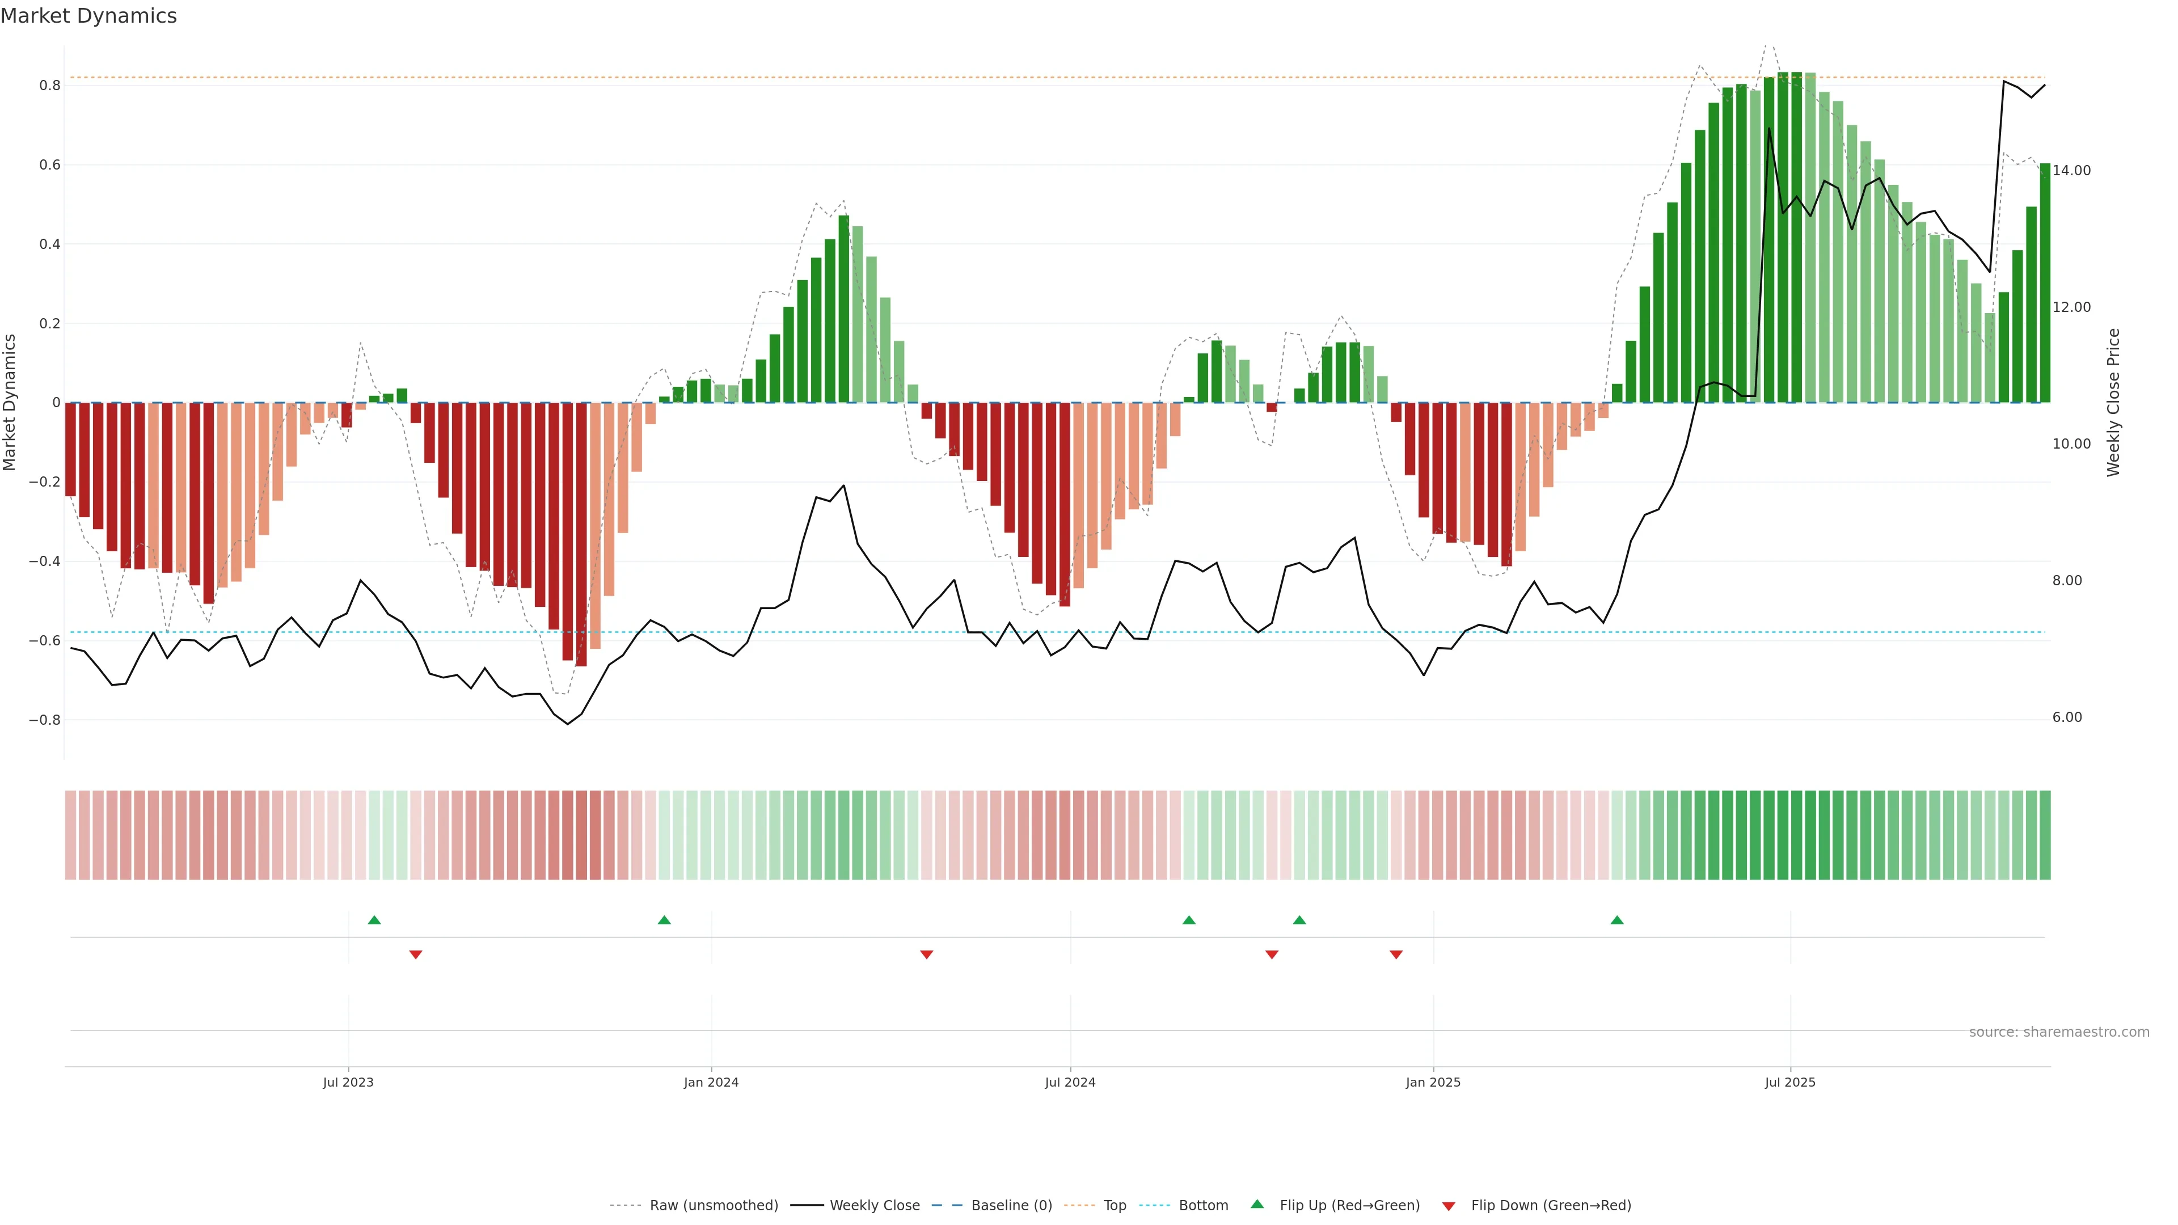Toggle the Weekly Close legend series
2178x1225 pixels.
[874, 1206]
